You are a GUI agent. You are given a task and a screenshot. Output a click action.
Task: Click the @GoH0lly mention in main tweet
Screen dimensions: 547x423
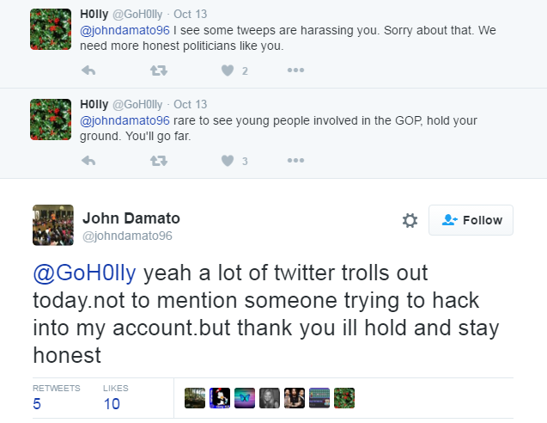(x=85, y=273)
